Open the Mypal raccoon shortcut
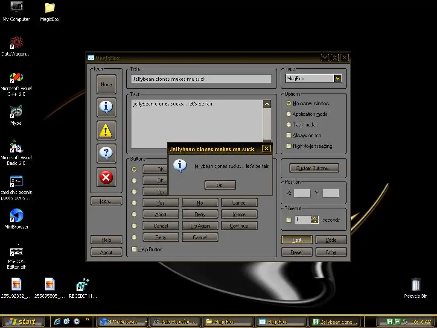Viewport: 437px width, 328px height. coord(16,115)
